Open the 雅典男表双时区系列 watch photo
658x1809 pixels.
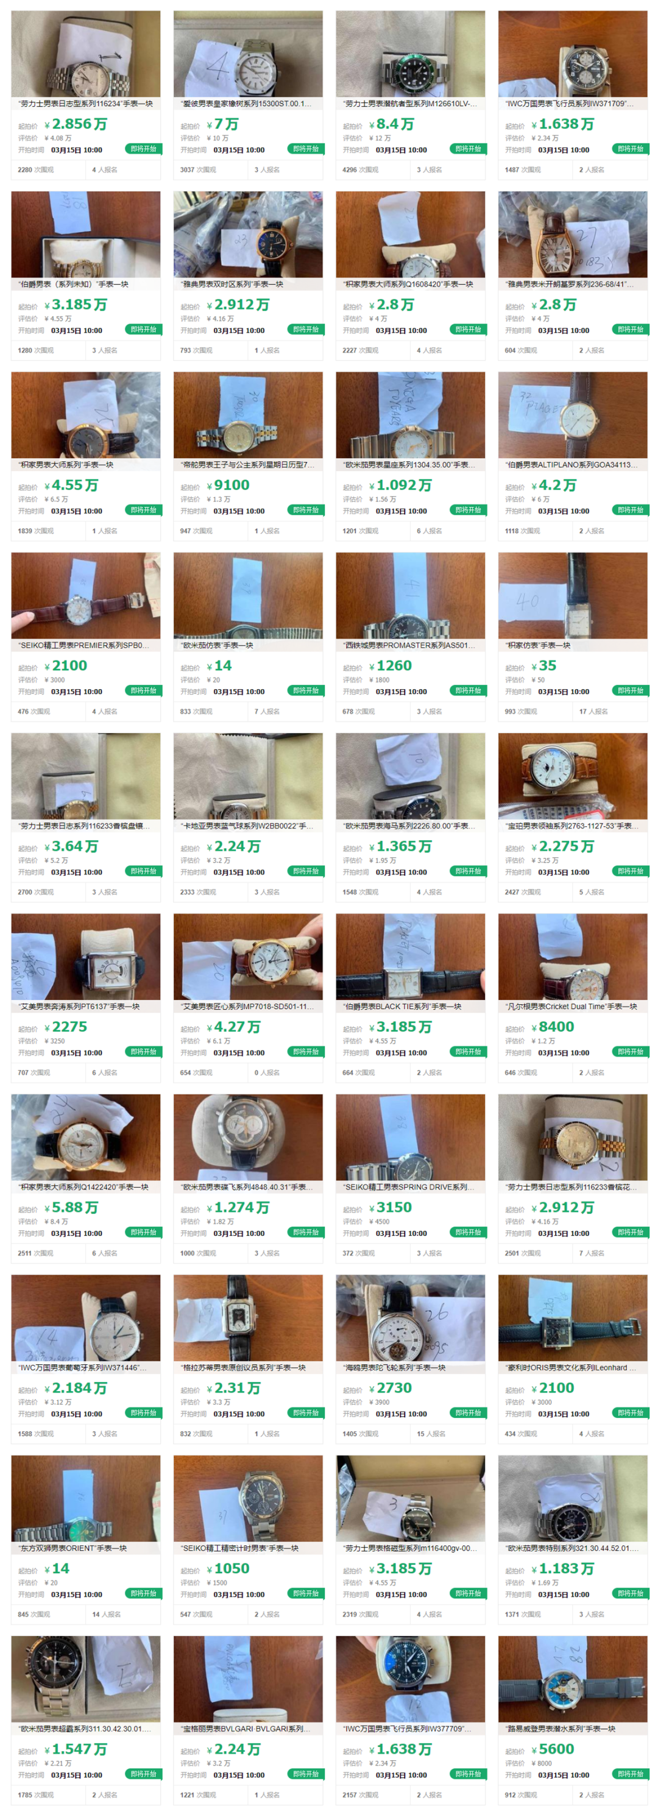(248, 234)
